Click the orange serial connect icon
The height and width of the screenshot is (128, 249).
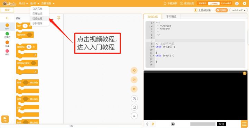pos(153,124)
